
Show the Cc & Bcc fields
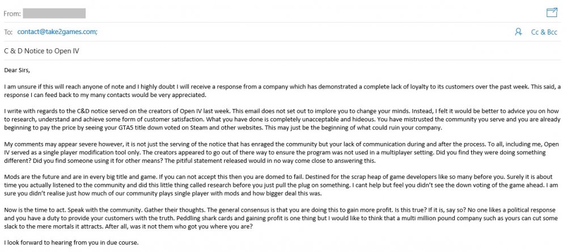[x=545, y=32]
